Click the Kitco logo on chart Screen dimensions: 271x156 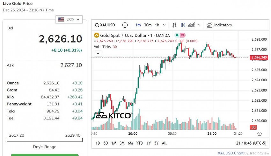point(113,115)
